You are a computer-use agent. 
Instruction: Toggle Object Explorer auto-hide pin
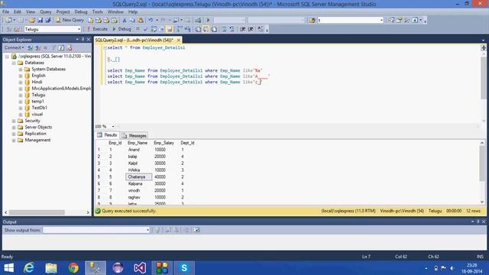pyautogui.click(x=83, y=40)
